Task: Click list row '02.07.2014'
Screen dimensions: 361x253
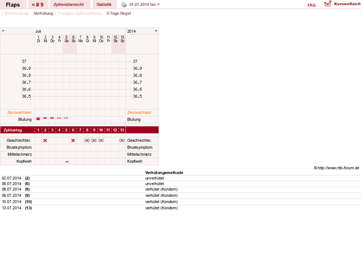Action: [x=180, y=178]
